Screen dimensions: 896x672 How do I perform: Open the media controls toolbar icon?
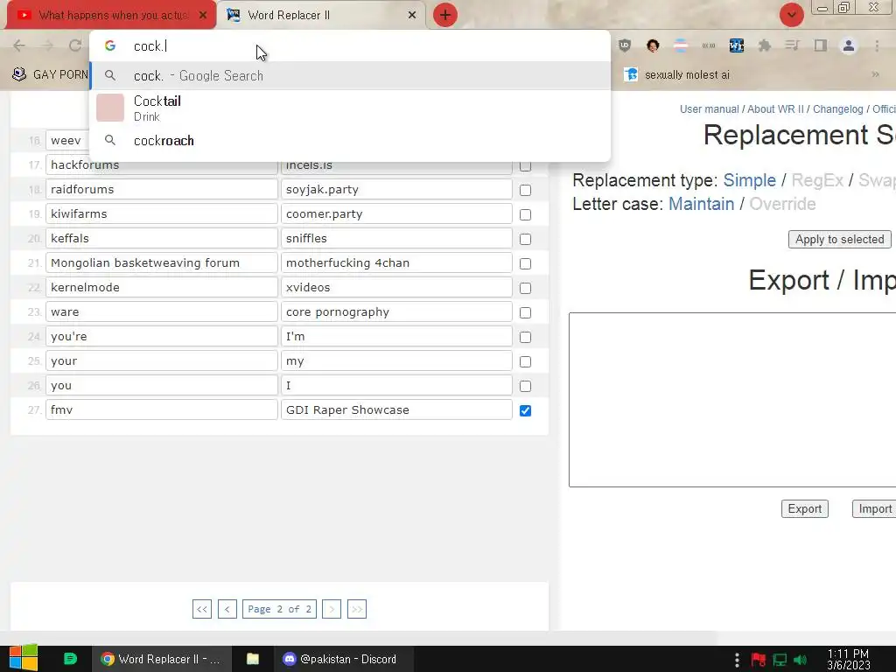coord(792,45)
